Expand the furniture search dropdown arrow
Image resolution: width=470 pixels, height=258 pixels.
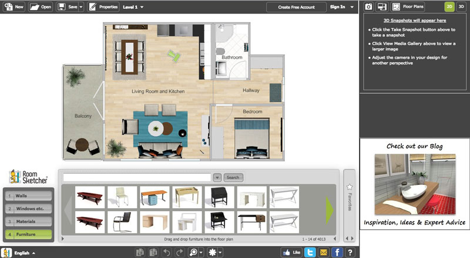click(217, 177)
